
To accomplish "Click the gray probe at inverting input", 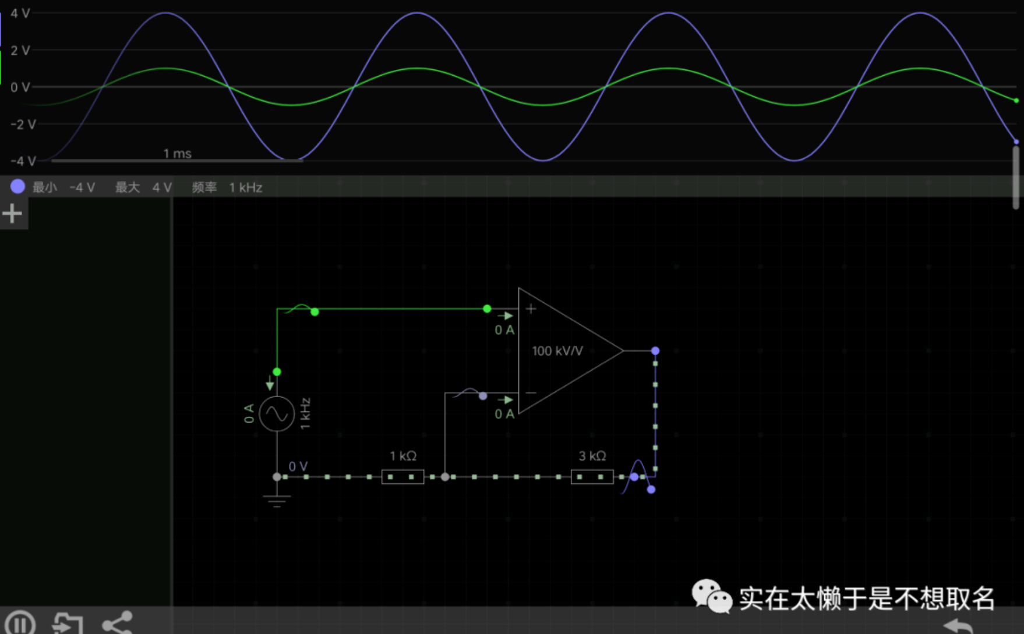I will click(x=483, y=396).
